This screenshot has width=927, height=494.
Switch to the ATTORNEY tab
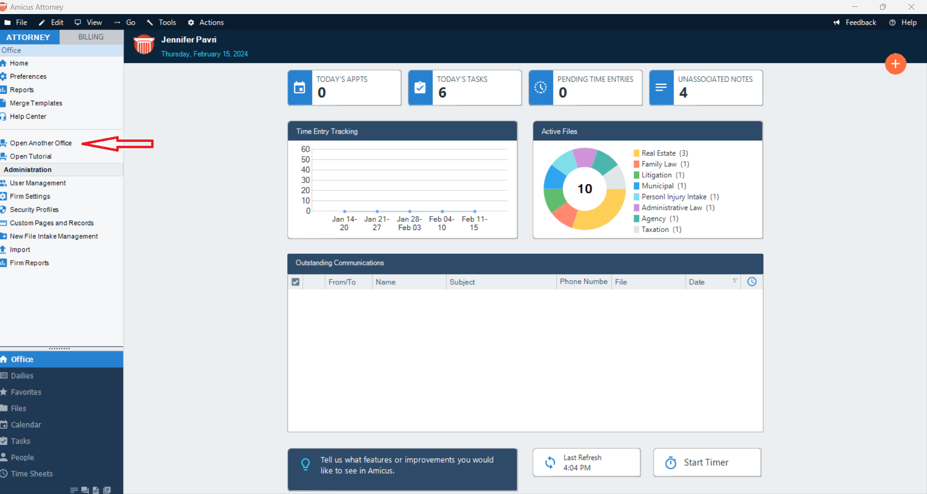(29, 37)
